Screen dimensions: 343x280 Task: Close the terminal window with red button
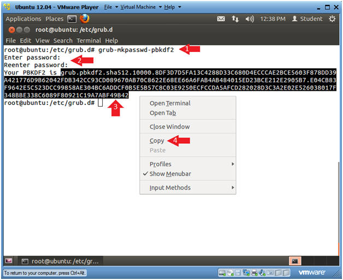click(12, 30)
